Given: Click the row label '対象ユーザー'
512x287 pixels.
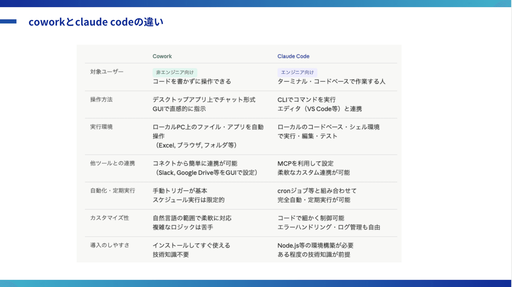Looking at the screenshot, I should click(107, 72).
